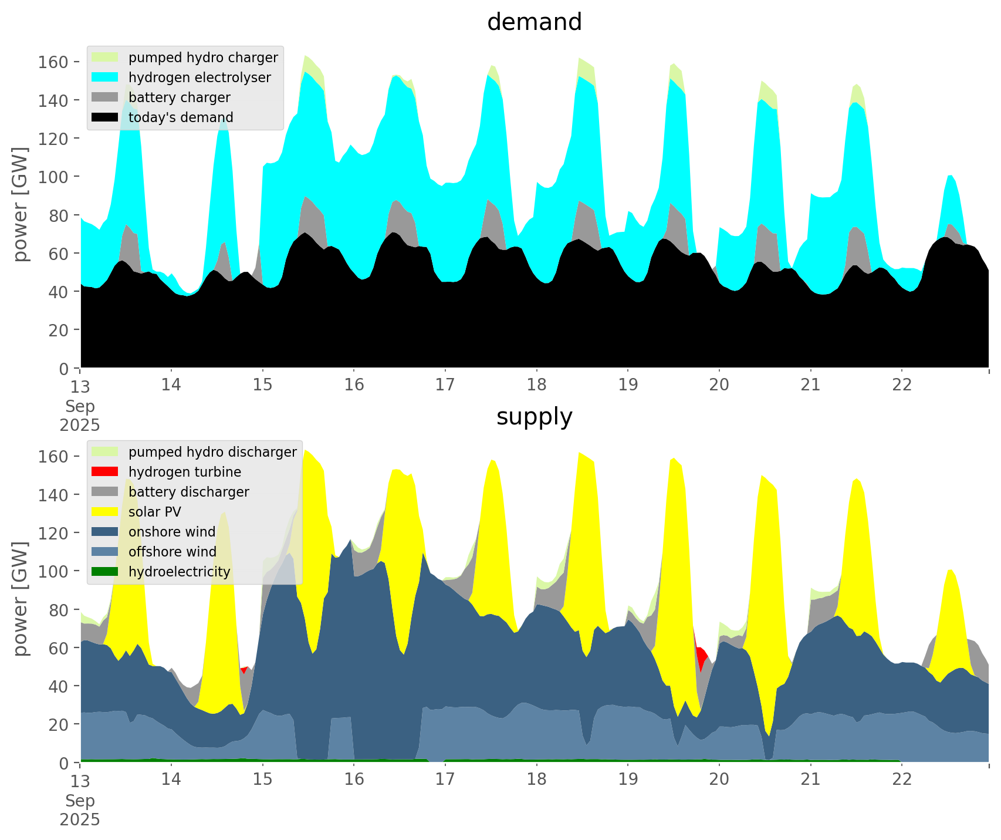Click the pumped hydro discharger legend label
Viewport: 1001px width, 840px height.
(x=212, y=452)
